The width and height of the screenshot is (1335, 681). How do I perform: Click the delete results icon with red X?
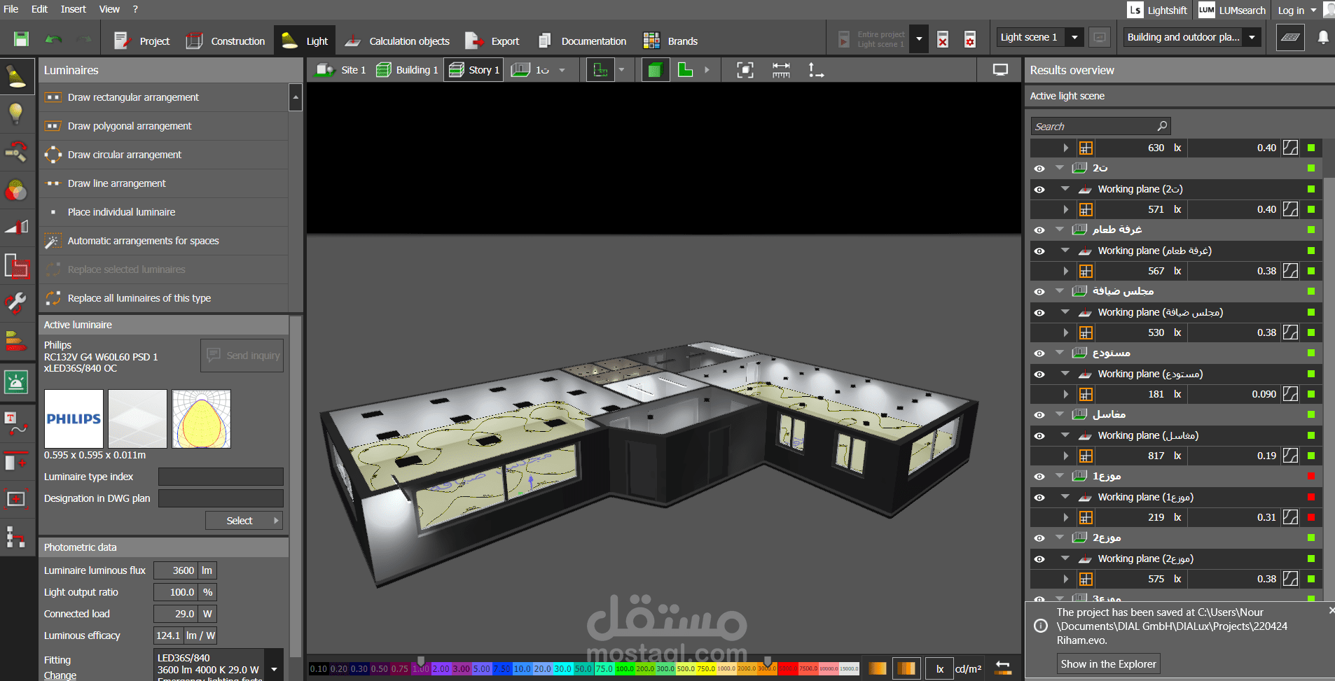click(943, 39)
